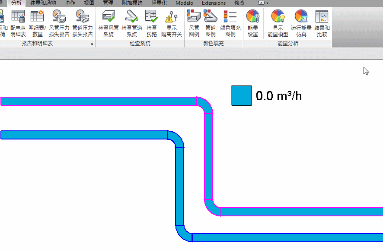Select the 0.0 m³/h legend text
The image size is (383, 250).
[x=279, y=96]
